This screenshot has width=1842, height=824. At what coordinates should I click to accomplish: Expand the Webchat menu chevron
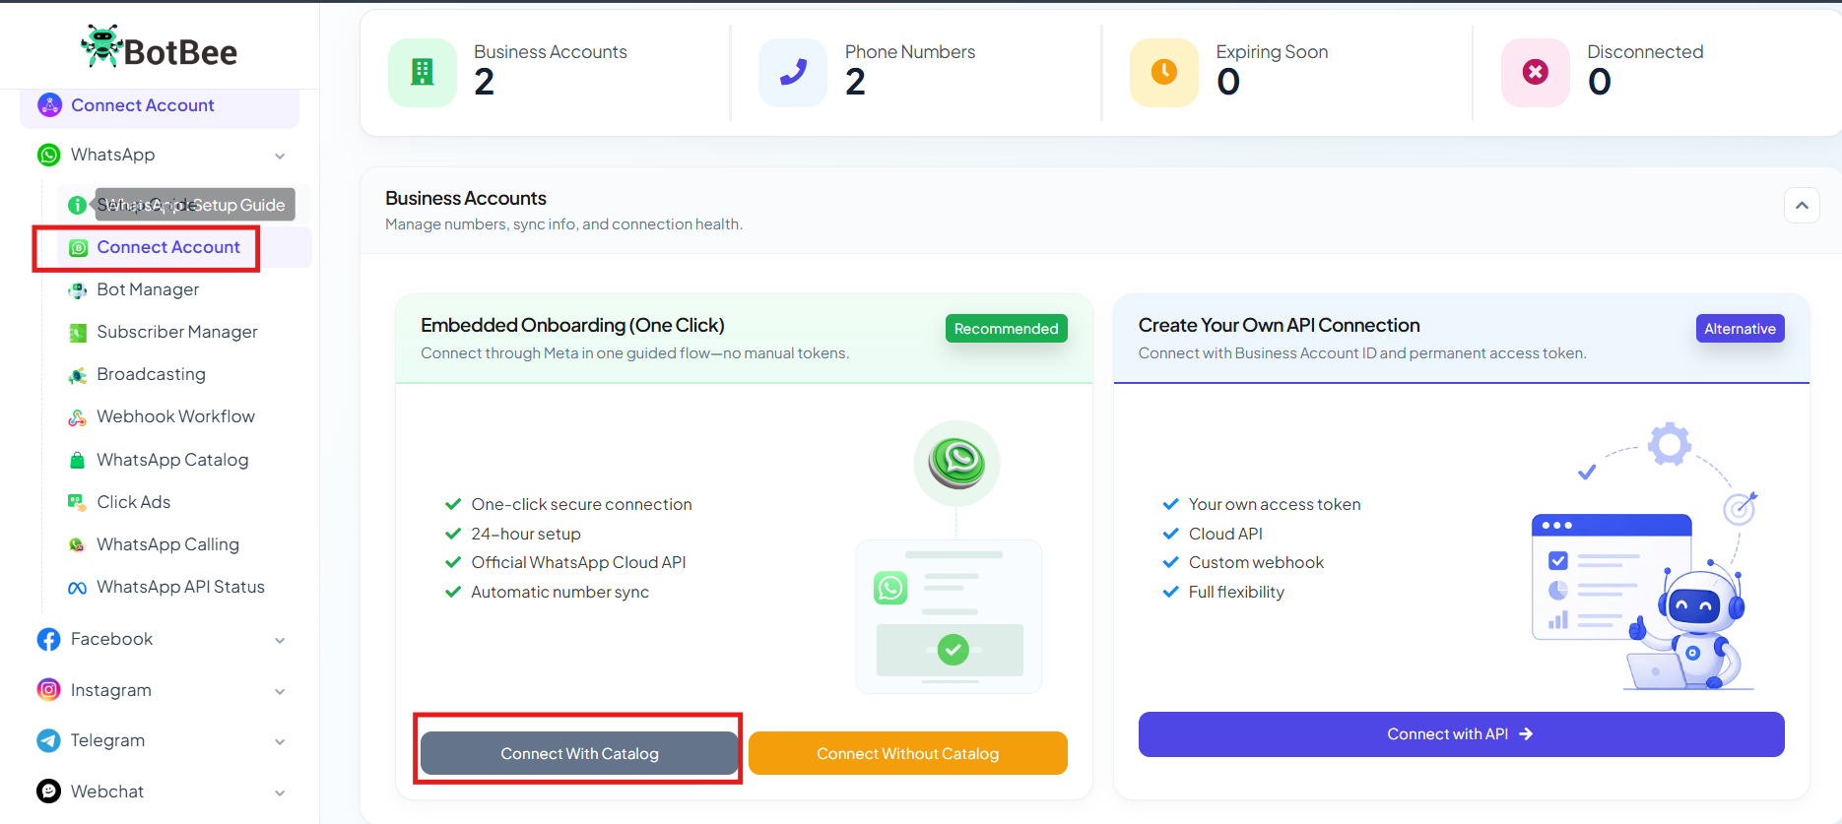click(280, 792)
